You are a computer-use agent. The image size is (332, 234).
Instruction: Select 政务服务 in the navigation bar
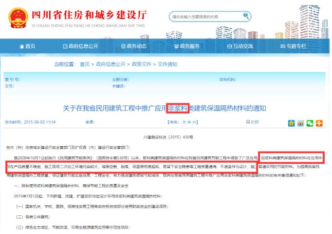pos(186,46)
